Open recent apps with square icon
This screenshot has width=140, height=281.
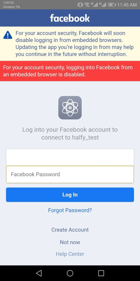pyautogui.click(x=101, y=273)
